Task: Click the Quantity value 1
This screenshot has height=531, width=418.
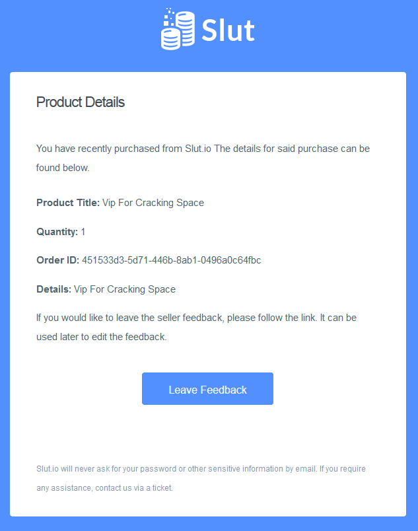Action: pyautogui.click(x=83, y=232)
